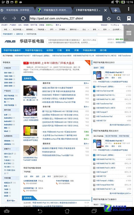
Task: Filter by 7.85英寸 screen size
Action: pyautogui.click(x=7, y=160)
